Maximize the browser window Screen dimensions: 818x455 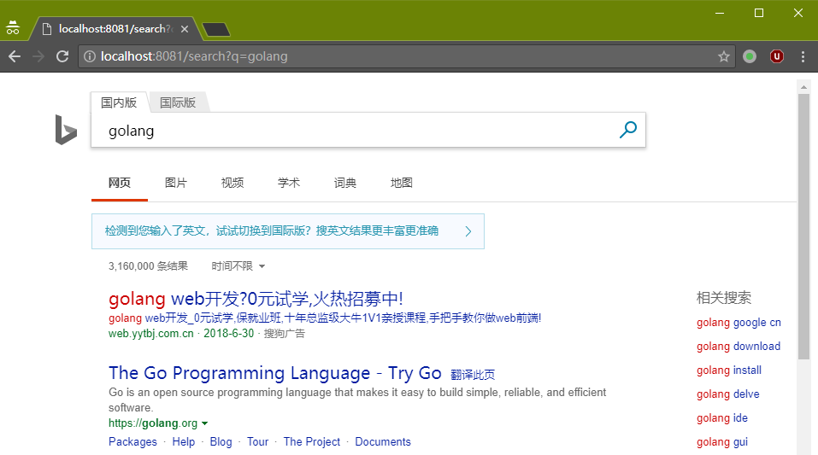pos(759,13)
